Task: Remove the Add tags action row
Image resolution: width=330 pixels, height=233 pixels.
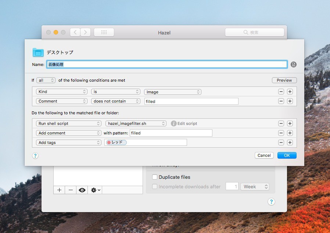Action: point(281,143)
